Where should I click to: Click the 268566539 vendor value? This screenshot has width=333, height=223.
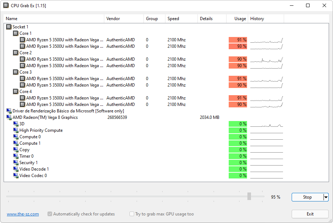pyautogui.click(x=117, y=117)
